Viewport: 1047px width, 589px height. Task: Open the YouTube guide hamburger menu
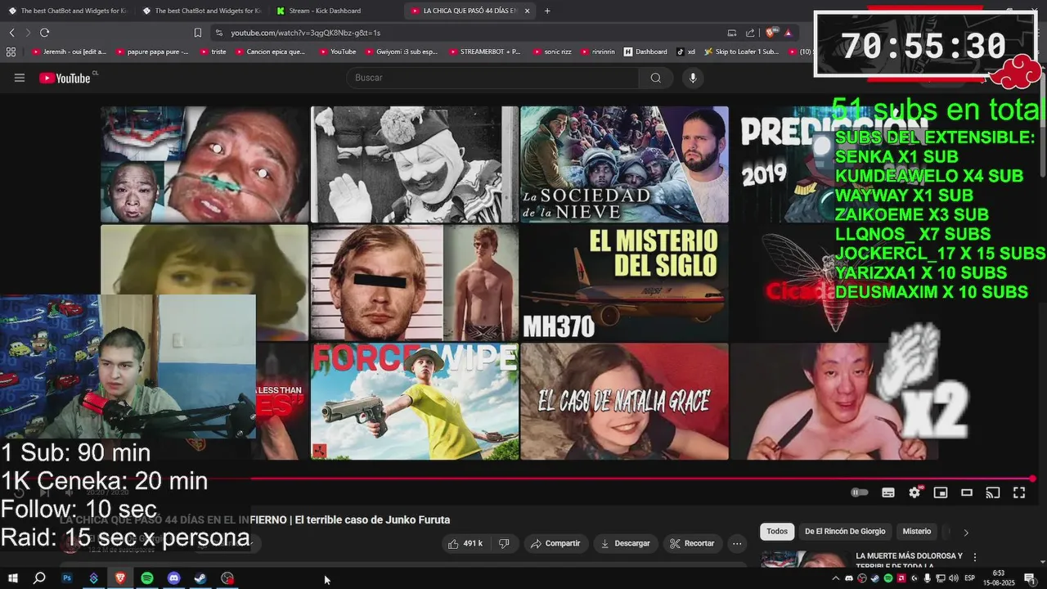(x=20, y=78)
